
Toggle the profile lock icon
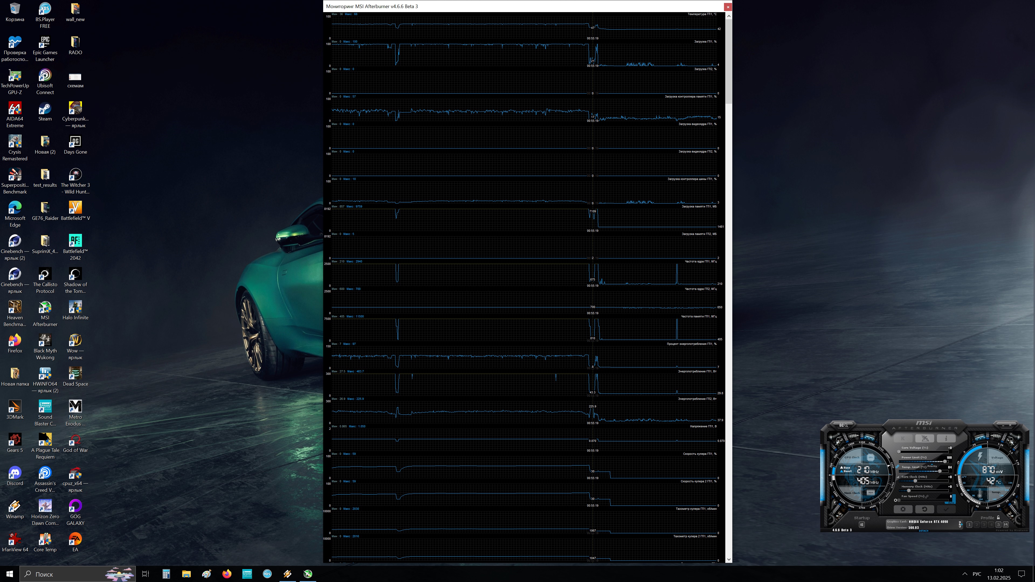[998, 517]
